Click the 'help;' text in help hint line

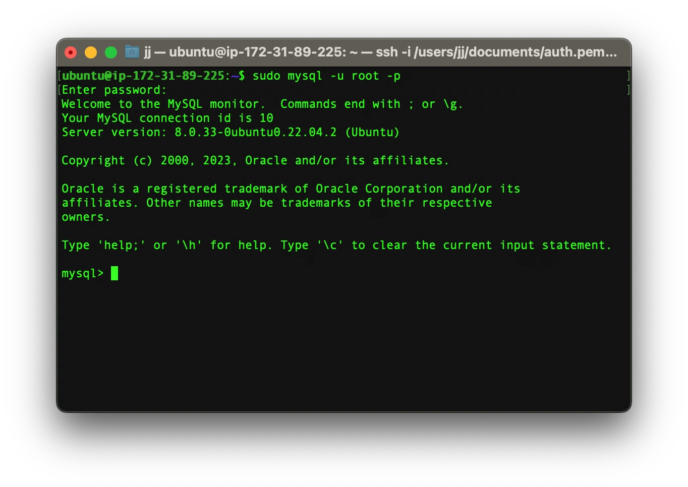pyautogui.click(x=121, y=245)
